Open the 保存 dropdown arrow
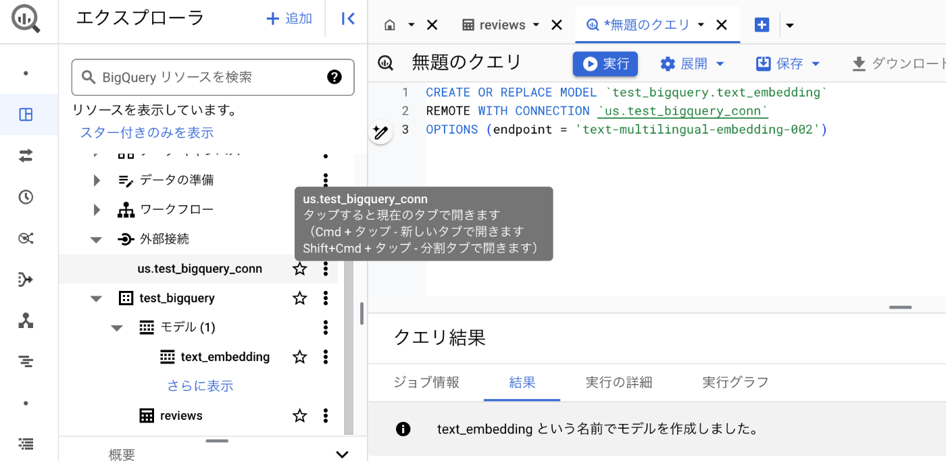The width and height of the screenshot is (946, 461). 815,63
